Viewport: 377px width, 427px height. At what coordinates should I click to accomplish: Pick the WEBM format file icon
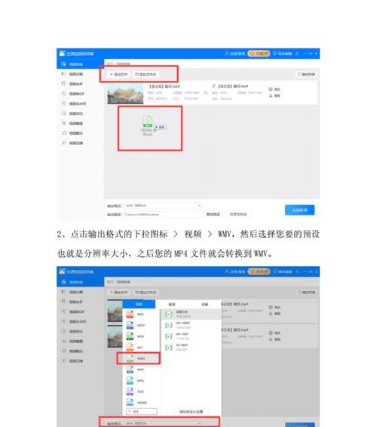pos(130,403)
